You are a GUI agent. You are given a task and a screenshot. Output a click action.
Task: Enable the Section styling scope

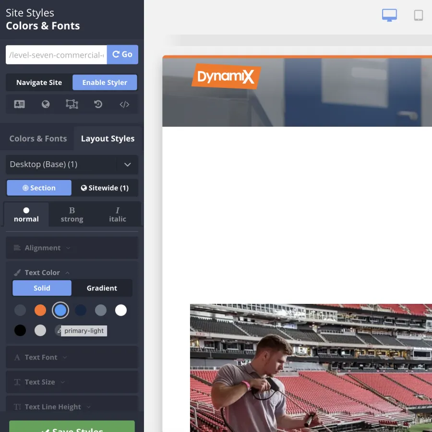click(x=38, y=188)
